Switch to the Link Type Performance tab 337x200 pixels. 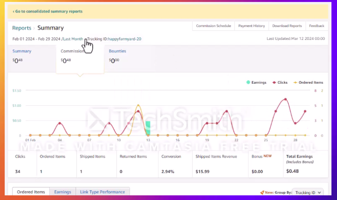tap(102, 192)
